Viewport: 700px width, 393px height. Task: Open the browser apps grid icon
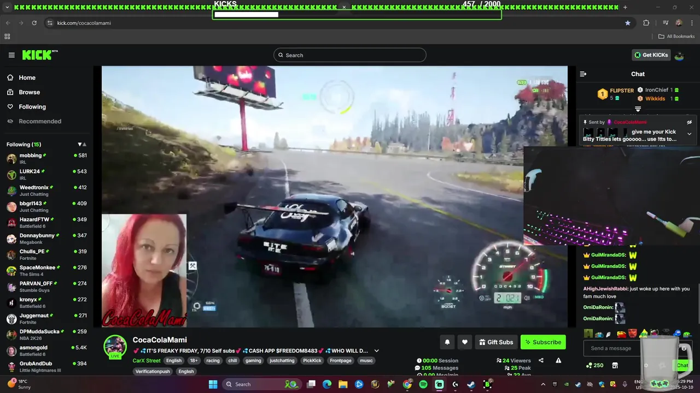[x=7, y=37]
